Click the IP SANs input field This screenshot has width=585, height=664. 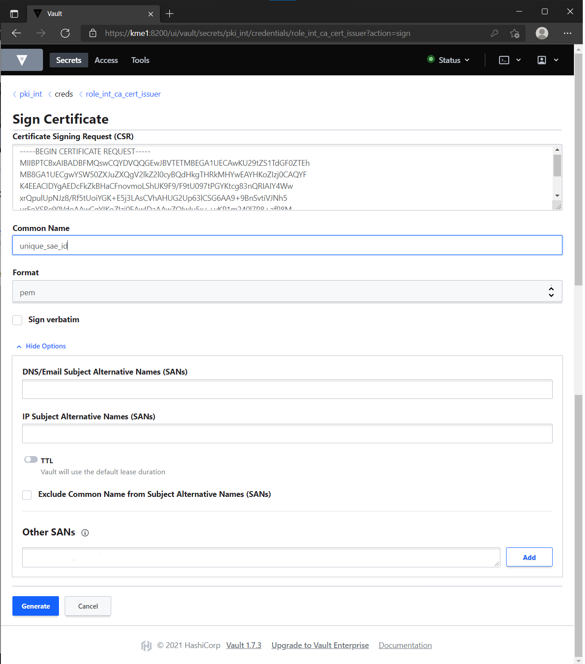(287, 434)
